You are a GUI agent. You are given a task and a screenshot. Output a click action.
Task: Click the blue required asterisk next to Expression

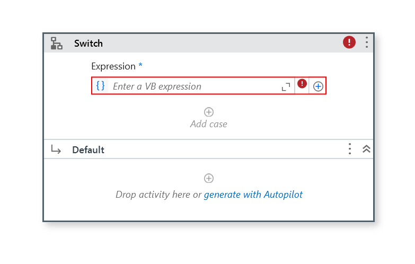[x=140, y=64]
